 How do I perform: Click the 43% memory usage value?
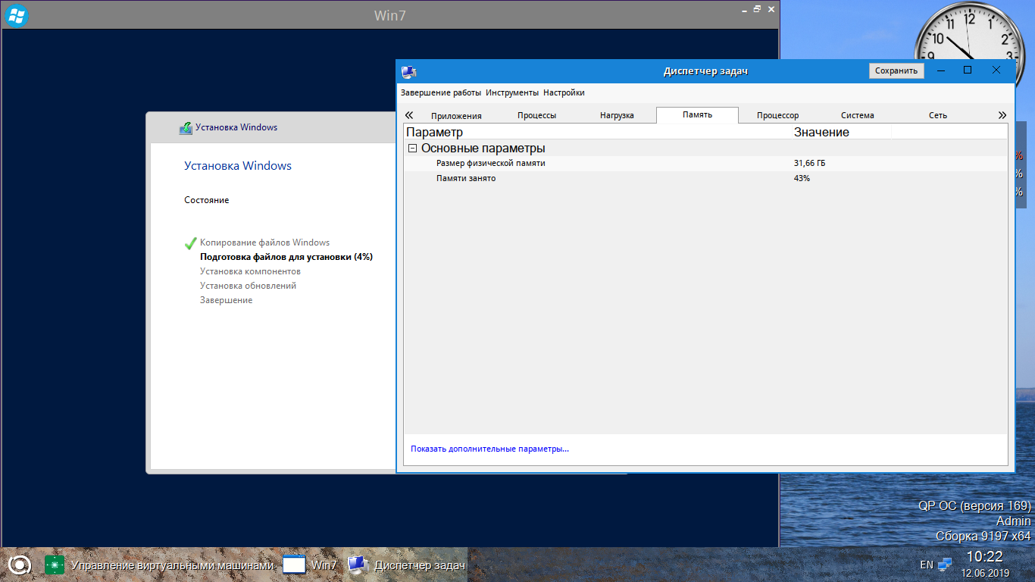pos(802,178)
